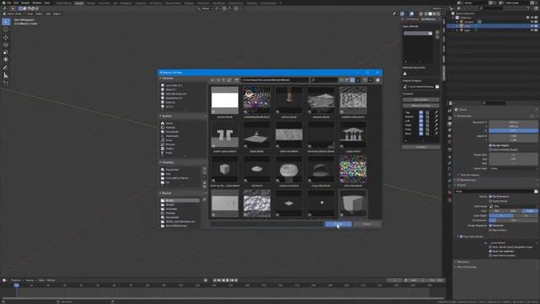540x304 pixels.
Task: Browse output path with folder icon in Properties
Action: pyautogui.click(x=536, y=192)
